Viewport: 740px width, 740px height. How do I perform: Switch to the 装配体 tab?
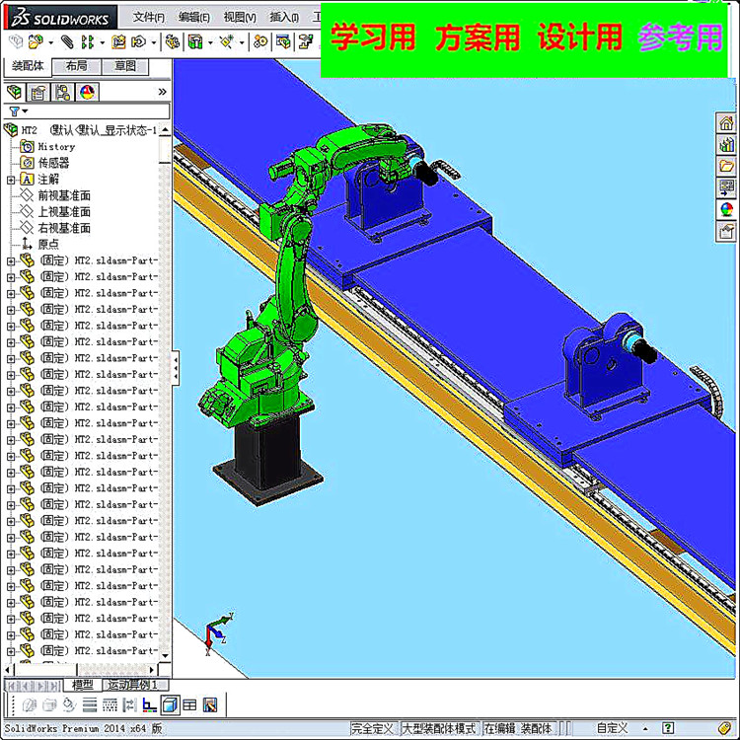(28, 66)
